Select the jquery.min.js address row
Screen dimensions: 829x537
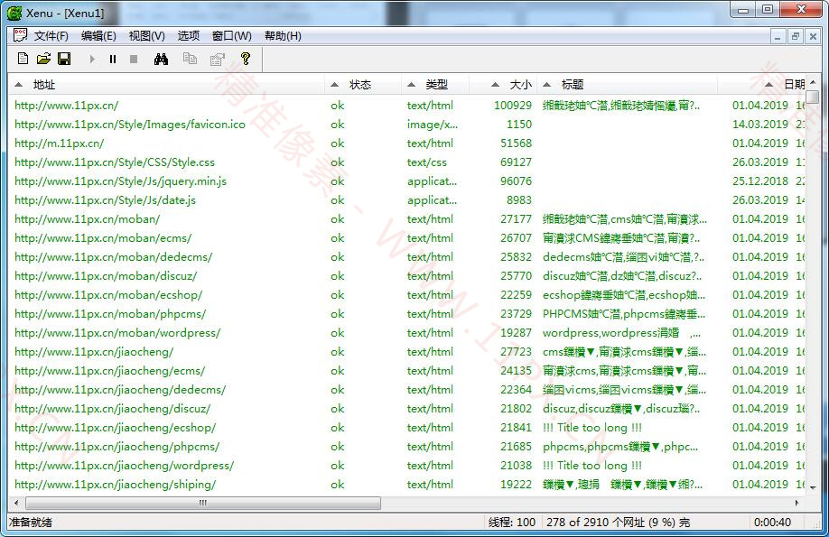pyautogui.click(x=120, y=181)
